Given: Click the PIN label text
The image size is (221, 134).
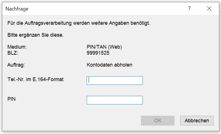Looking at the screenshot, I should pos(11,99).
